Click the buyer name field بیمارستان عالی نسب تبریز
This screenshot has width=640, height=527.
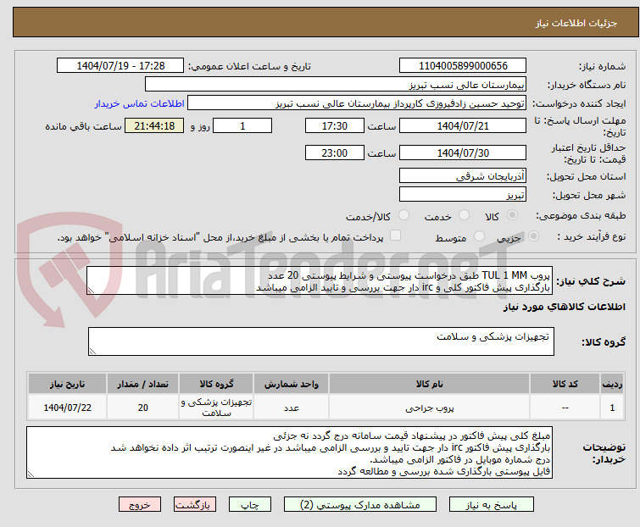(x=336, y=85)
